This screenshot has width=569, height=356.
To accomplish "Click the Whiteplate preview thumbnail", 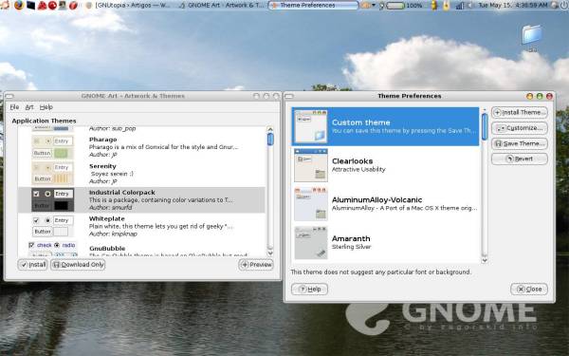I will pyautogui.click(x=52, y=226).
